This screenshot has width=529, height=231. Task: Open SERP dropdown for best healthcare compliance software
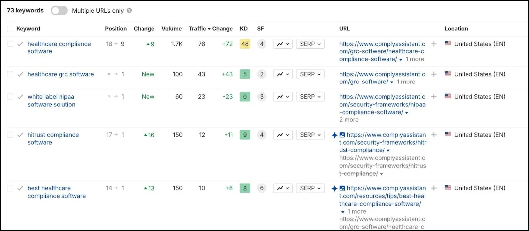pos(310,188)
